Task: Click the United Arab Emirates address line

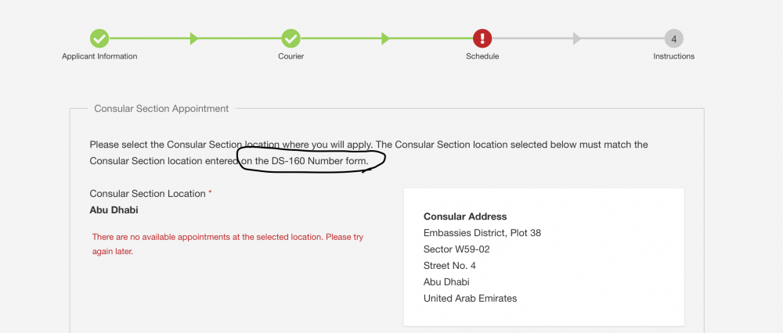Action: coord(470,299)
